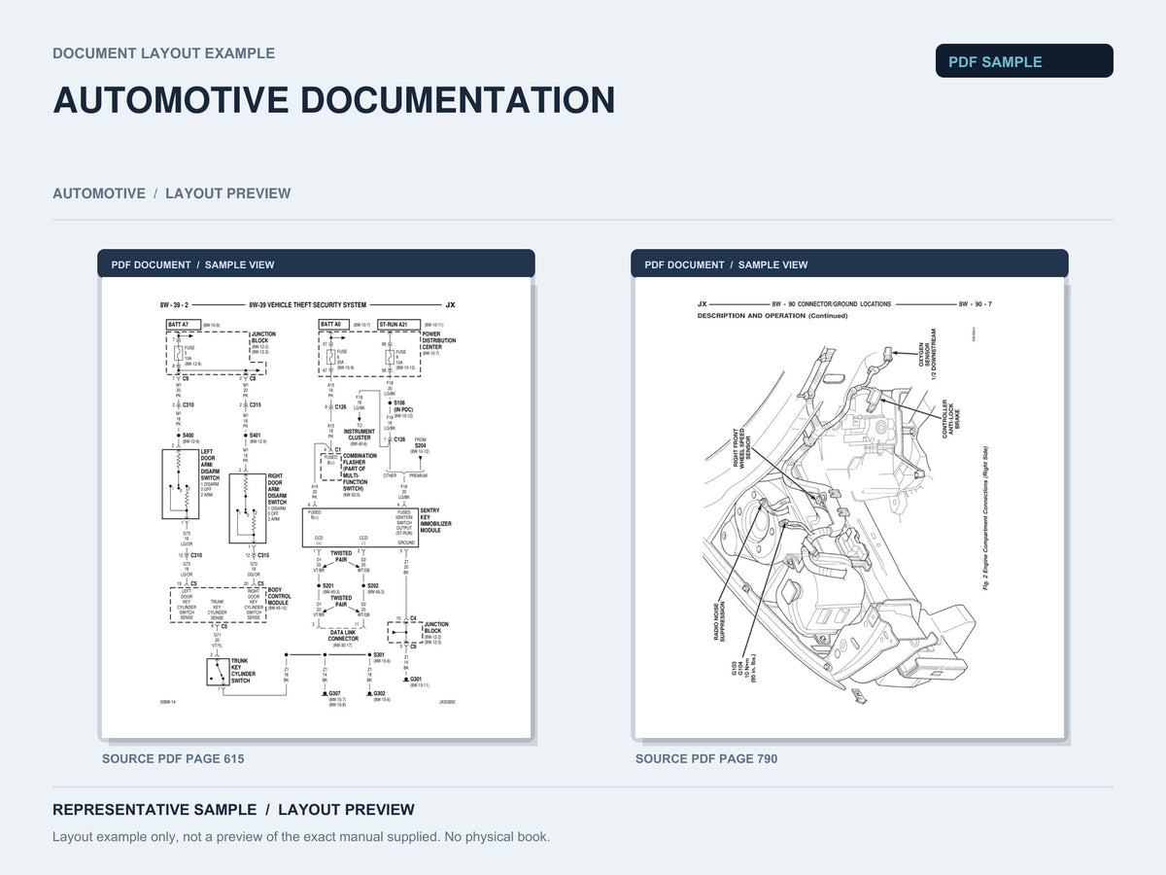
Task: Click the 8W-39 VEHICLE THEFT SECURITY SYSTEM title
Action: 308,305
